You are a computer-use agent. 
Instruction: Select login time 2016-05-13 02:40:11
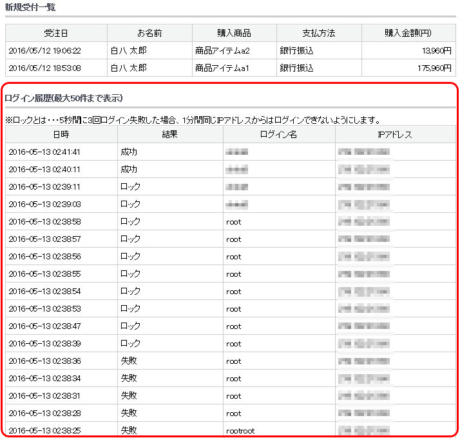[x=44, y=170]
